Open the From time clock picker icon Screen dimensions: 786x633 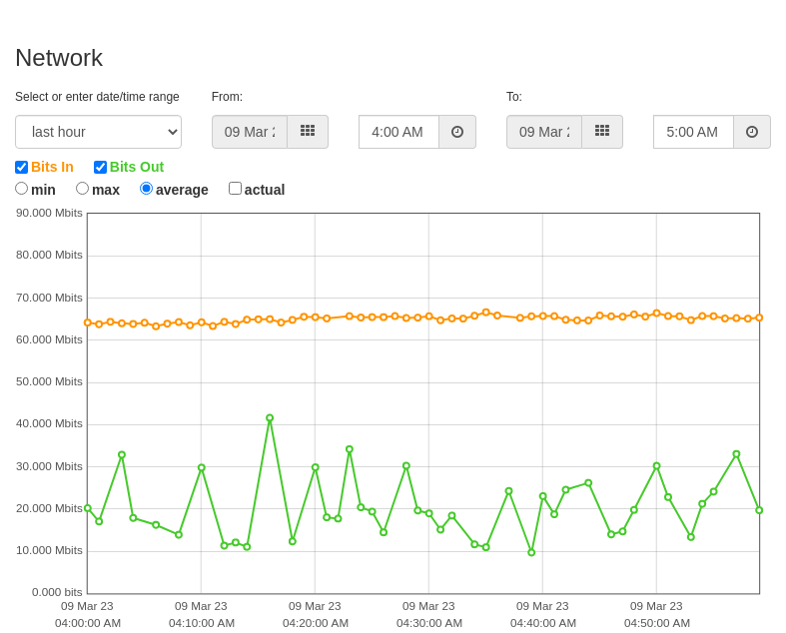457,132
